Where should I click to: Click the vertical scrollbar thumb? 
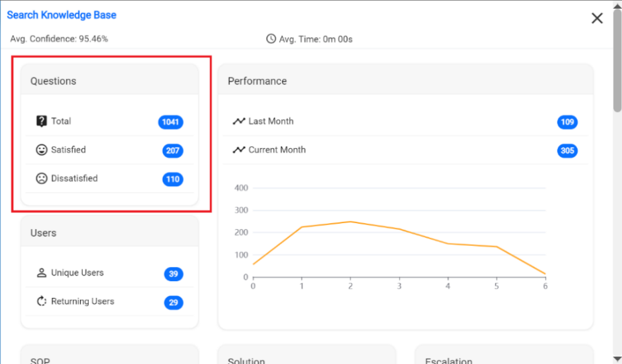(x=617, y=61)
